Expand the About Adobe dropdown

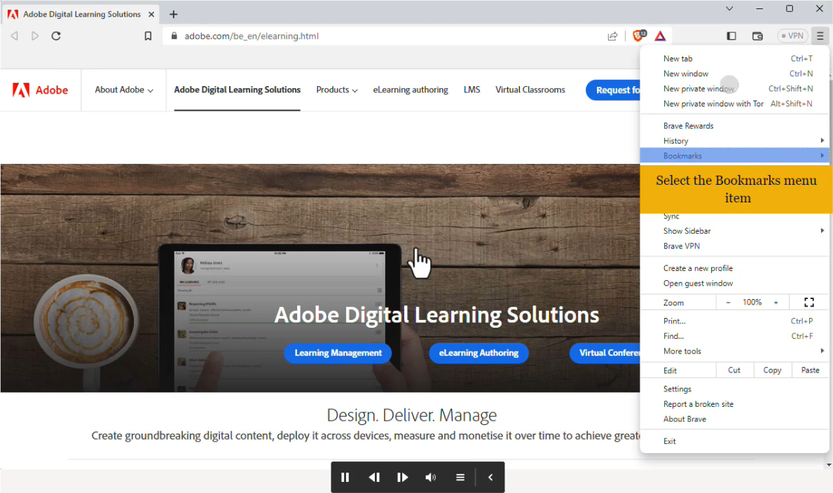tap(124, 90)
